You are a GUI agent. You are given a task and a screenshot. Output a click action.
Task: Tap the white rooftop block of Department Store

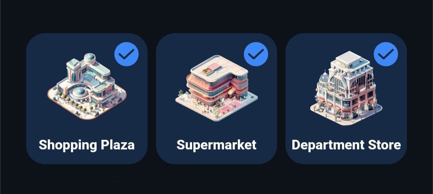pos(348,57)
